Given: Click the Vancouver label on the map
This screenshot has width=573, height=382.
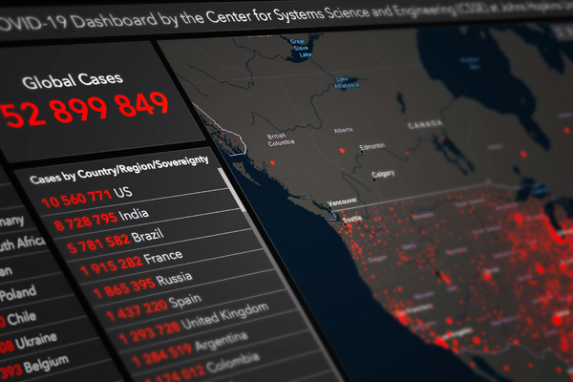Looking at the screenshot, I should tap(341, 202).
